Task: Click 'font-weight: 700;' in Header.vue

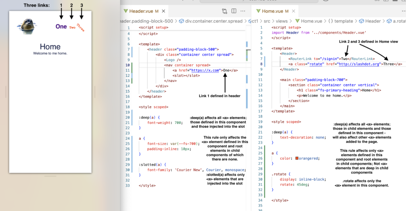Action: tap(165, 123)
